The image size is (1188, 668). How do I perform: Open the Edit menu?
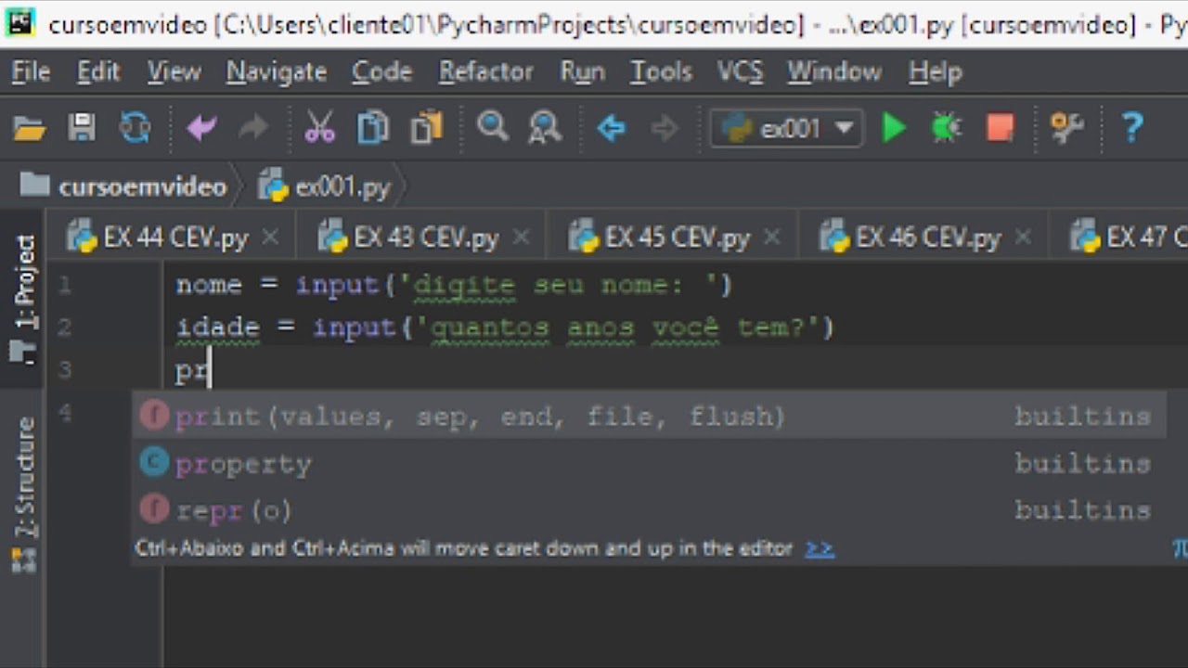pyautogui.click(x=98, y=71)
